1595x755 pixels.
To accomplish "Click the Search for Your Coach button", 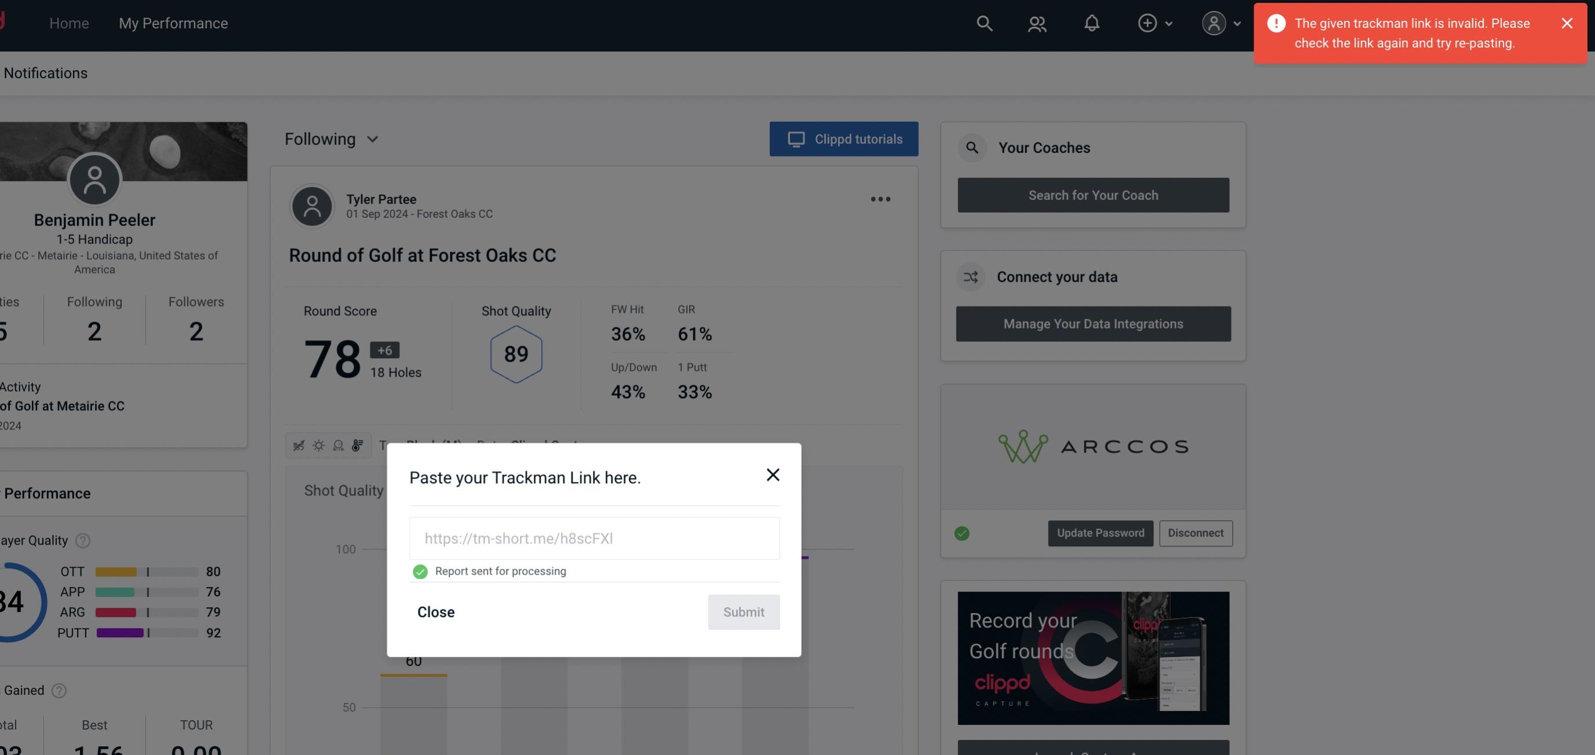I will (1093, 195).
